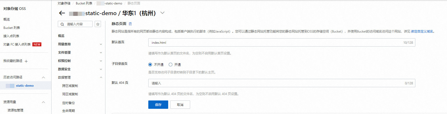The height and width of the screenshot is (114, 447).
Task: Open 同区域复制 menu item
Action: click(70, 94)
